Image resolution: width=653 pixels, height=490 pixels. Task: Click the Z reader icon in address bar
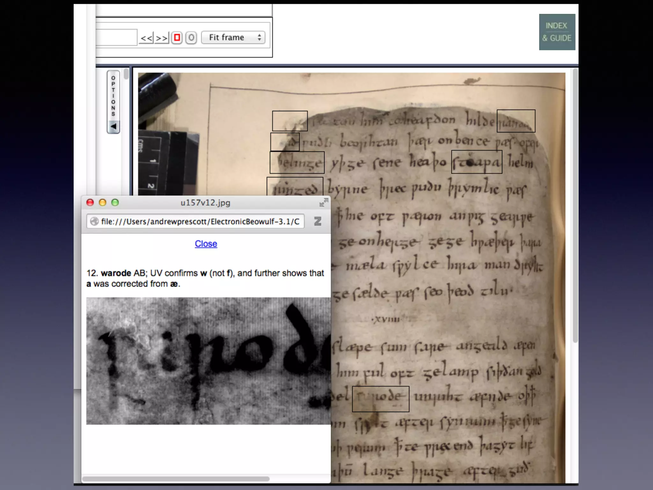click(318, 221)
